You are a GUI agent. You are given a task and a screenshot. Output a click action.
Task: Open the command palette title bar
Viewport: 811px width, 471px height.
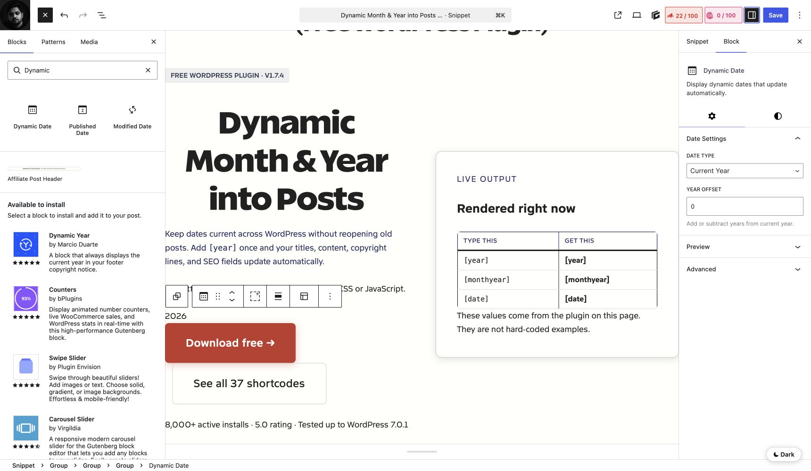(405, 15)
